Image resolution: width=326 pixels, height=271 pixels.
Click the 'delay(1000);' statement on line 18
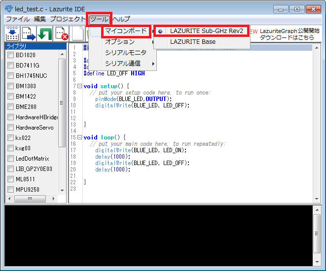112,157
